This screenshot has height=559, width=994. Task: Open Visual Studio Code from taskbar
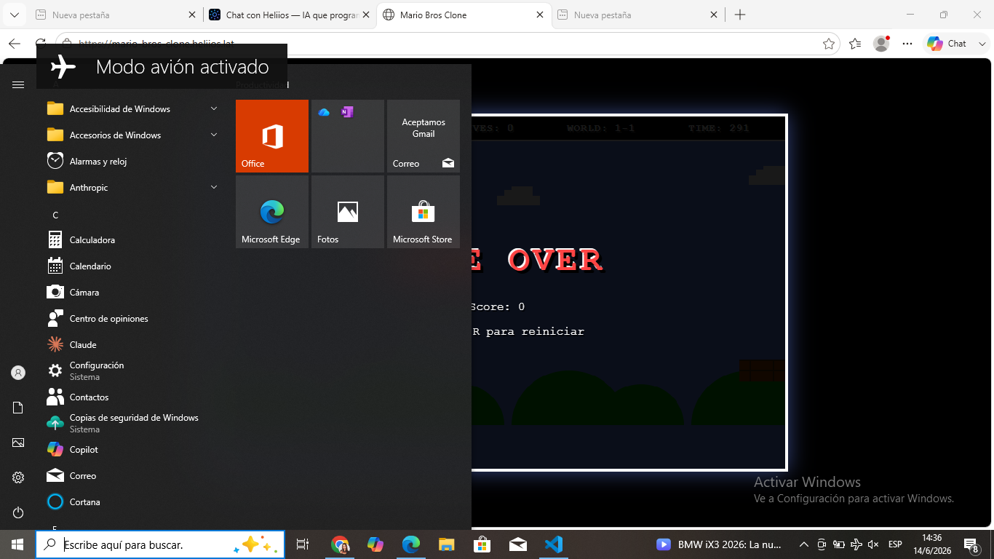(x=554, y=544)
